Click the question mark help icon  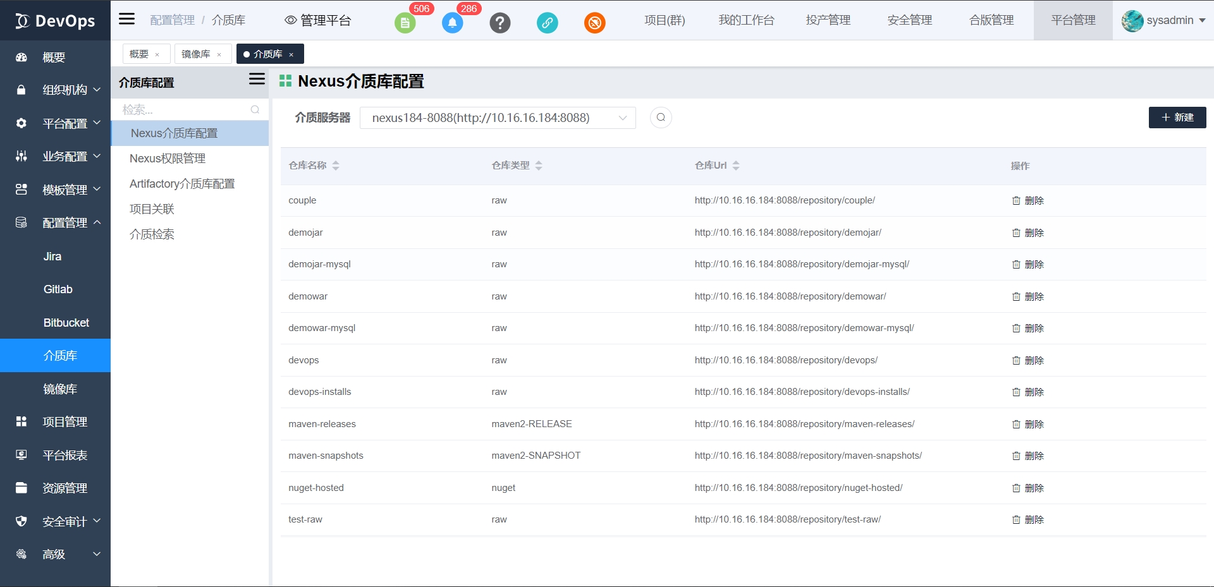tap(500, 23)
